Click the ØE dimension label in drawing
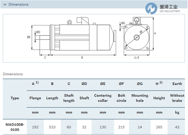 tap(29, 37)
